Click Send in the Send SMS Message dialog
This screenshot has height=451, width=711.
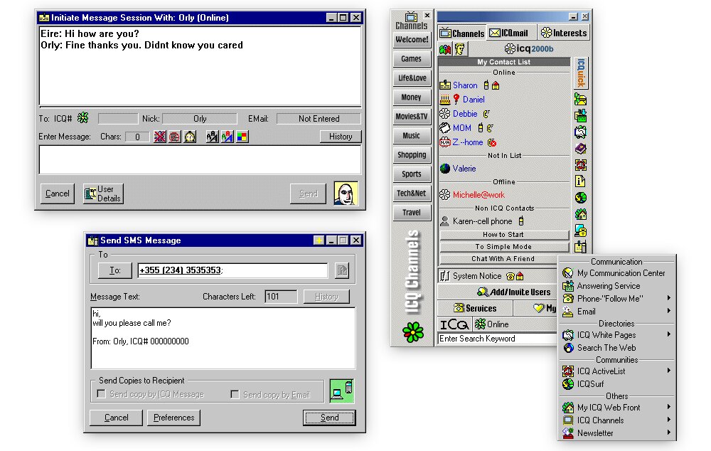click(329, 418)
